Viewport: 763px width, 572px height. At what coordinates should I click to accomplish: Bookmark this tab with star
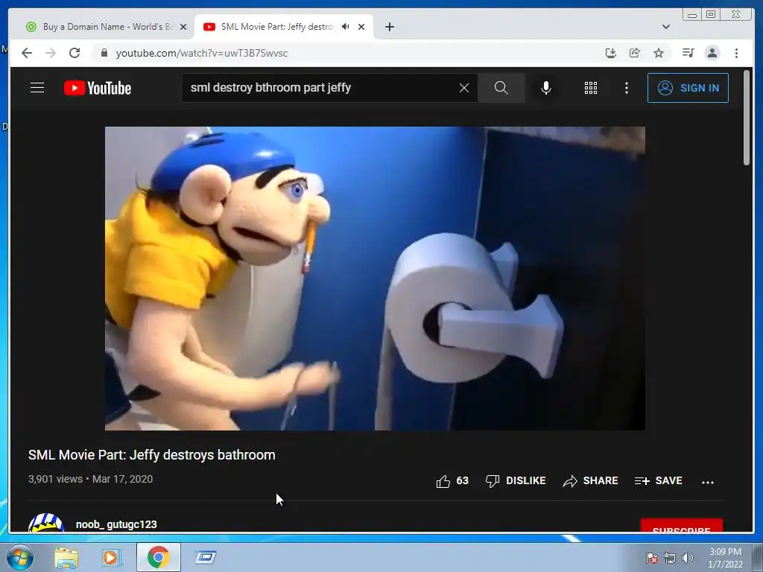(x=659, y=53)
